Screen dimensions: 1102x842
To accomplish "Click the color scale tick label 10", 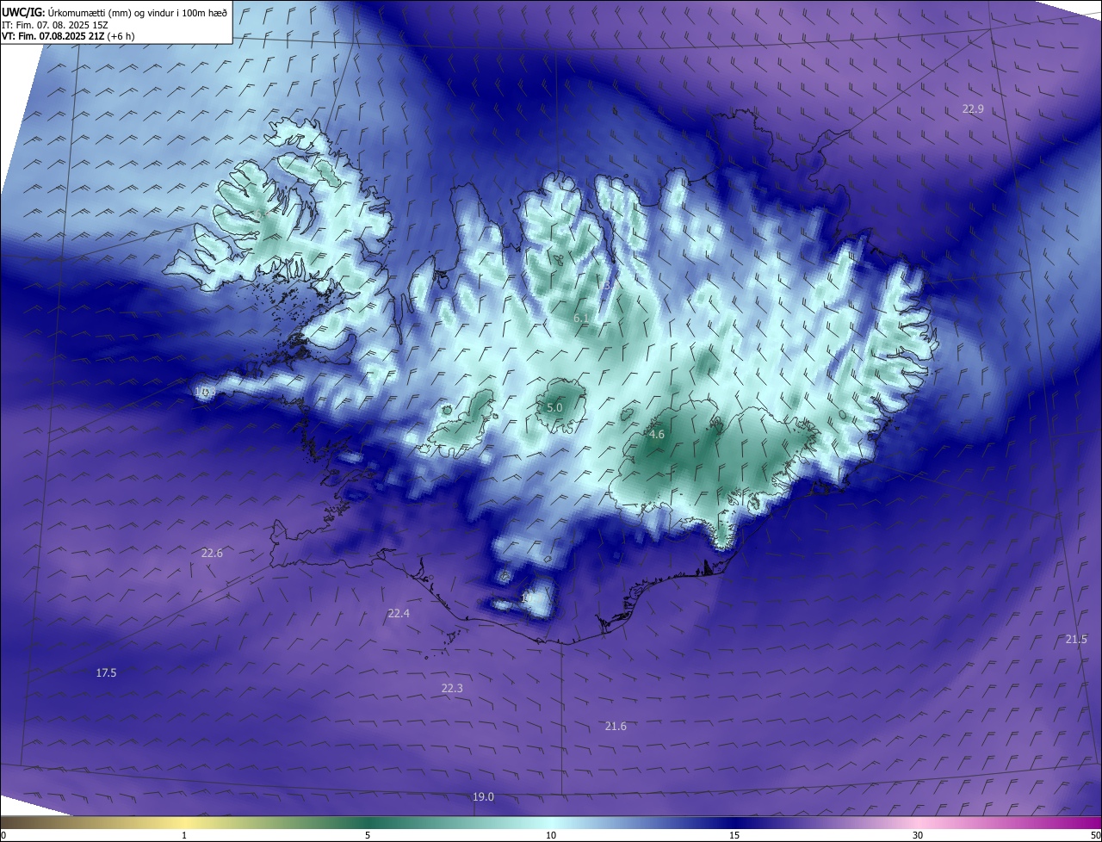I will pyautogui.click(x=551, y=835).
